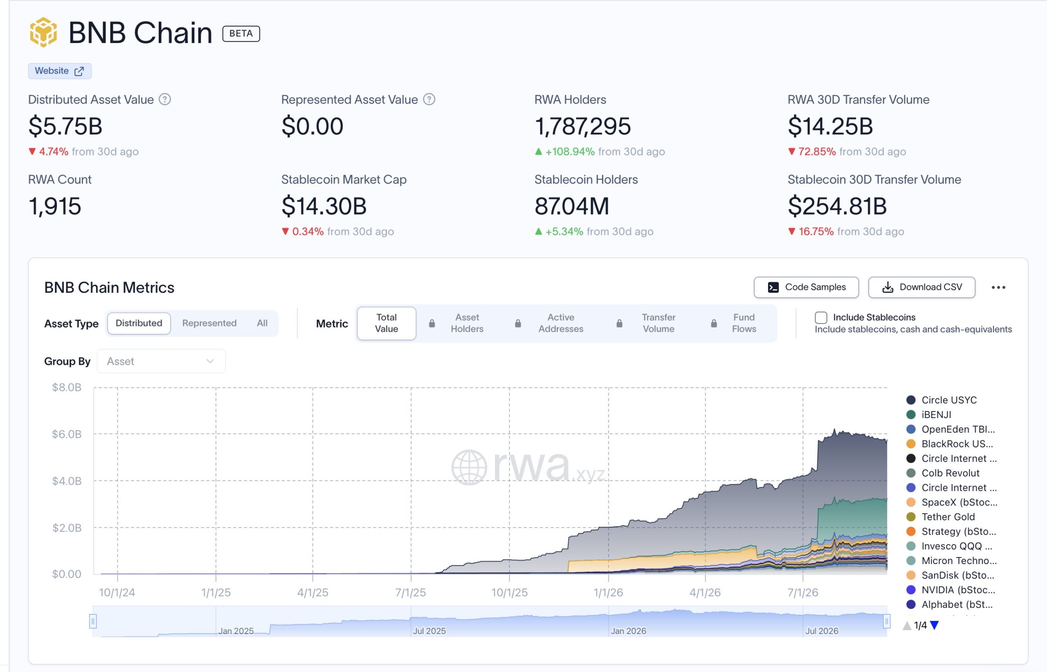Enable the Include Stablecoins checkbox
Image resolution: width=1047 pixels, height=672 pixels.
click(820, 318)
